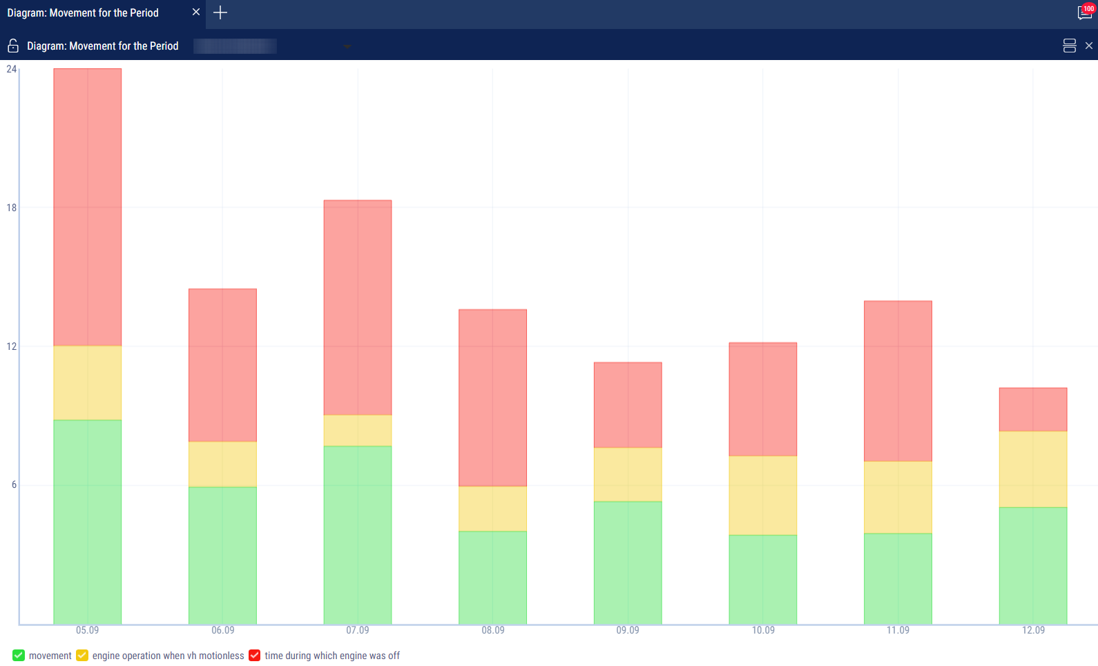Screen dimensions: 1098x666
Task: Click the 12.09 date label on x-axis
Action: pyautogui.click(x=1033, y=630)
